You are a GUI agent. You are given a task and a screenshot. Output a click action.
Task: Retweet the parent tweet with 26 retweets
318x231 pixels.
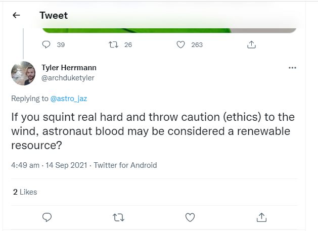tap(114, 44)
